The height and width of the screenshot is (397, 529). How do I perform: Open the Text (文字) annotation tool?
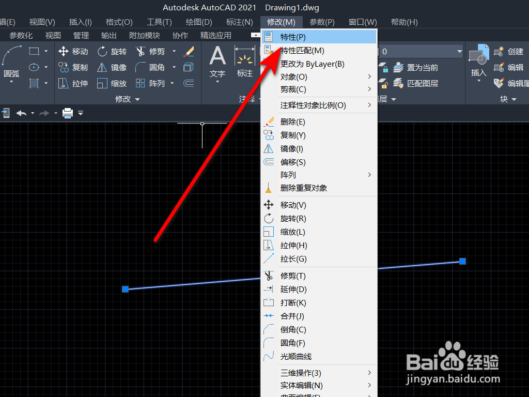click(217, 62)
